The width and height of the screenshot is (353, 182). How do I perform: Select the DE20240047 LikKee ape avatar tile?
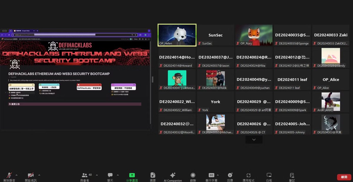click(x=177, y=80)
